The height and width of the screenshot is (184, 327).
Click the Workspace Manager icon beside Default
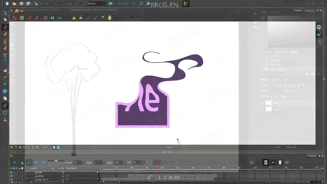coord(110,4)
